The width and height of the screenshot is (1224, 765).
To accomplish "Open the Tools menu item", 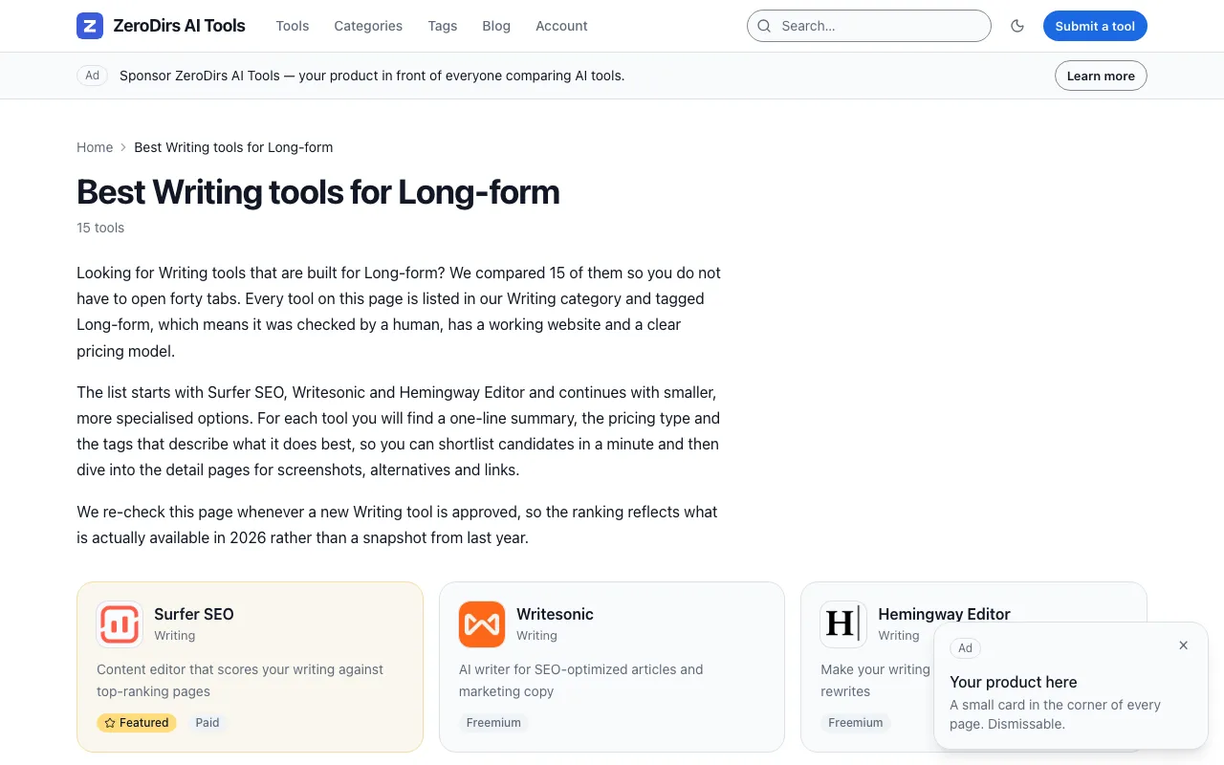I will tap(293, 26).
